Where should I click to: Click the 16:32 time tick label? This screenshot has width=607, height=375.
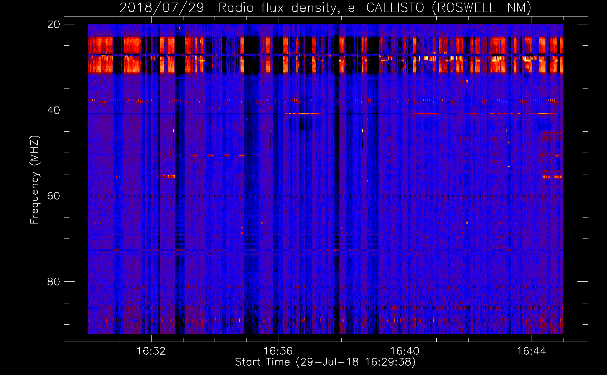(x=151, y=351)
